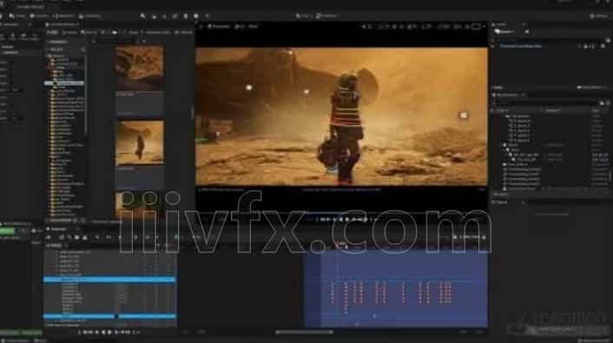Select the lower blue highlighted sequencer track row
The height and width of the screenshot is (343, 613).
109,316
